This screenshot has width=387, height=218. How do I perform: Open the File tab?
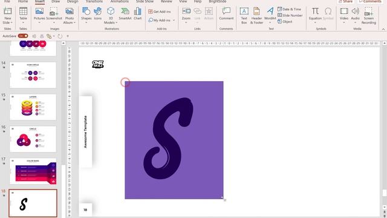(7, 1)
